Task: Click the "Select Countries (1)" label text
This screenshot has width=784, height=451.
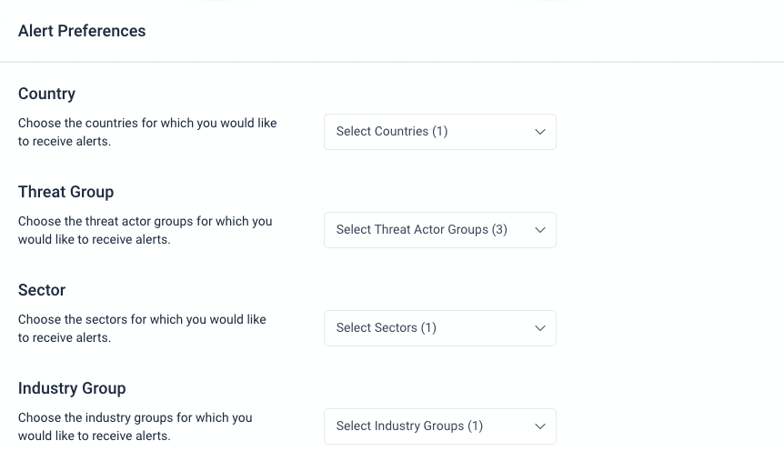Action: (x=392, y=132)
